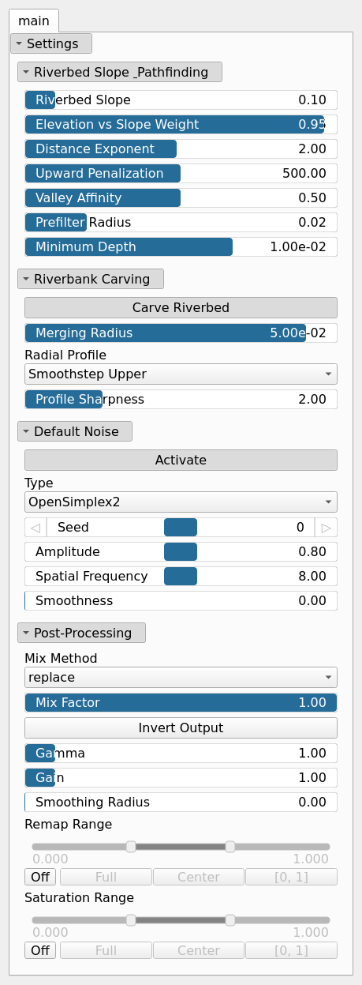Adjust the Valley Affinity slider
Viewport: 362px width, 985px height.
[x=181, y=197]
